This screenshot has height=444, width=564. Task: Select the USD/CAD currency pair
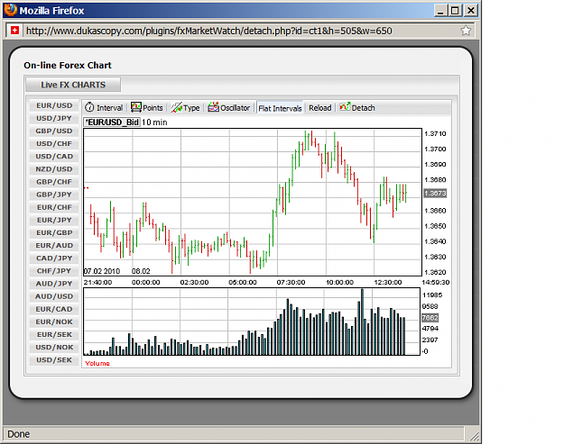pos(54,157)
